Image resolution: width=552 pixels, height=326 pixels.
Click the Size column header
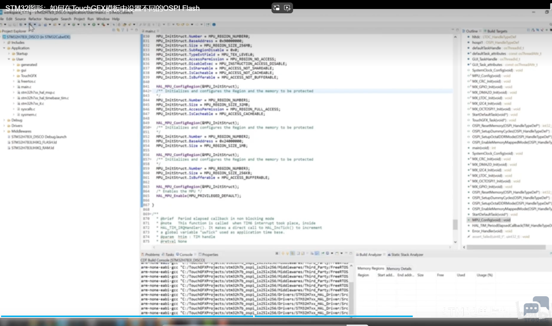pyautogui.click(x=420, y=275)
